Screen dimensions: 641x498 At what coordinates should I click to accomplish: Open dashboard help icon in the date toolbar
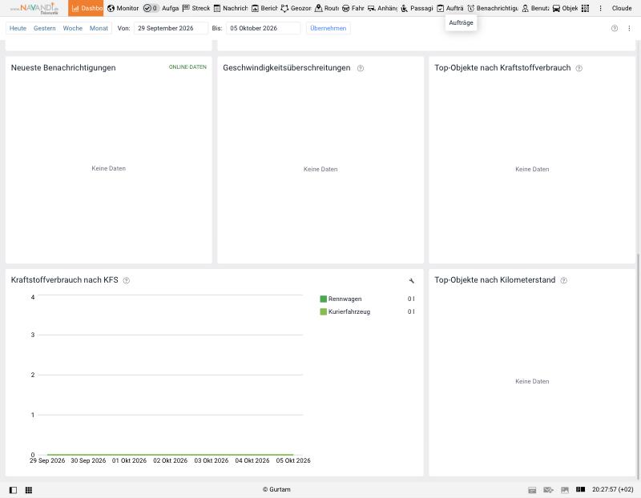coord(615,28)
